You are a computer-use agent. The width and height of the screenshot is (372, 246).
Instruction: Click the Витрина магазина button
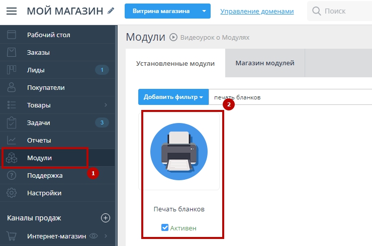click(161, 11)
